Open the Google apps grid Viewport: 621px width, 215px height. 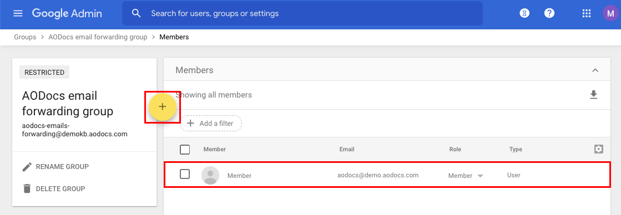click(x=587, y=13)
